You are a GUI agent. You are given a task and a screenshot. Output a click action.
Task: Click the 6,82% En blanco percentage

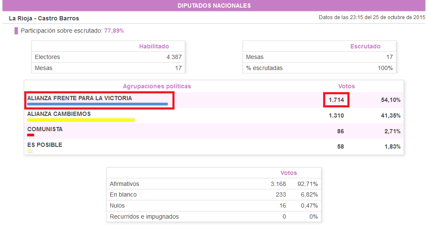(x=310, y=194)
